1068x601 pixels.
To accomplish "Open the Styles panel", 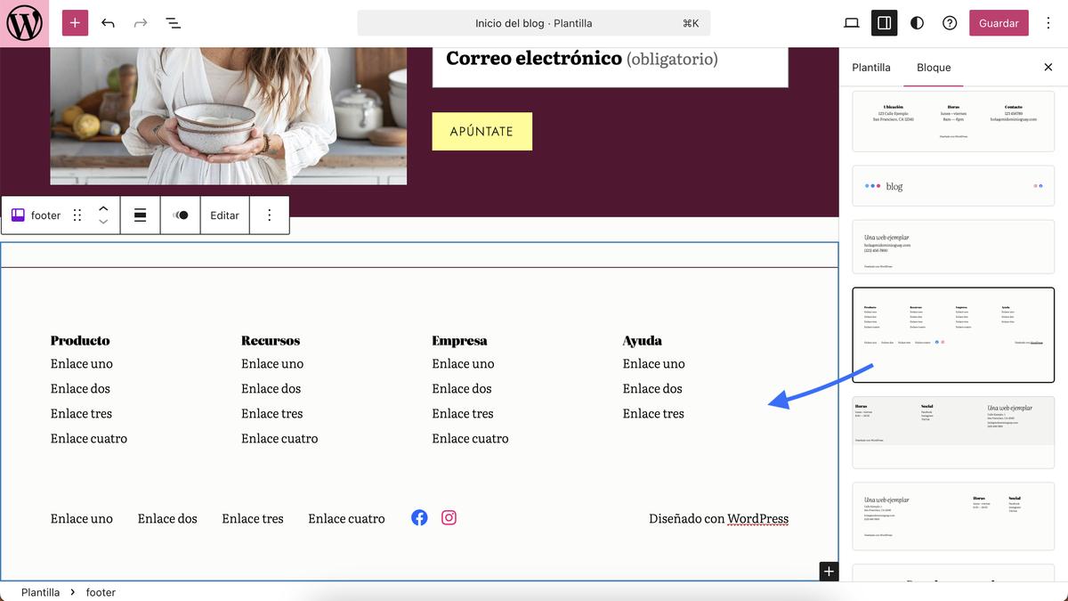I will [917, 22].
